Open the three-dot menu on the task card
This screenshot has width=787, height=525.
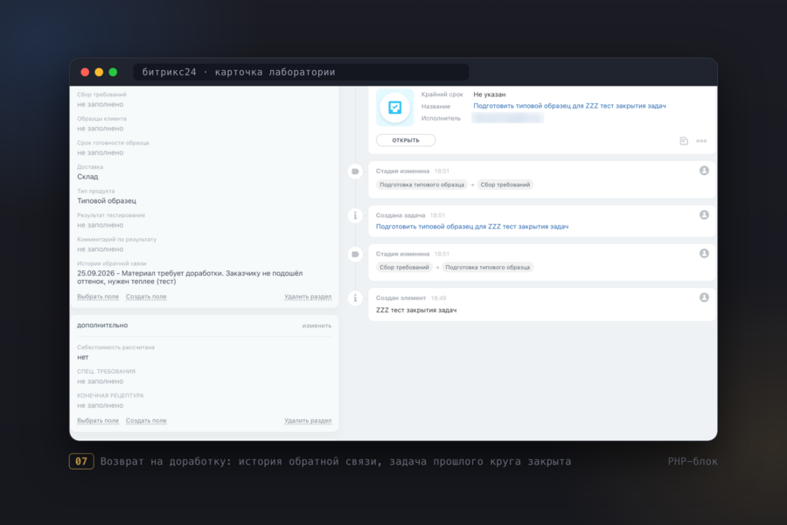701,141
